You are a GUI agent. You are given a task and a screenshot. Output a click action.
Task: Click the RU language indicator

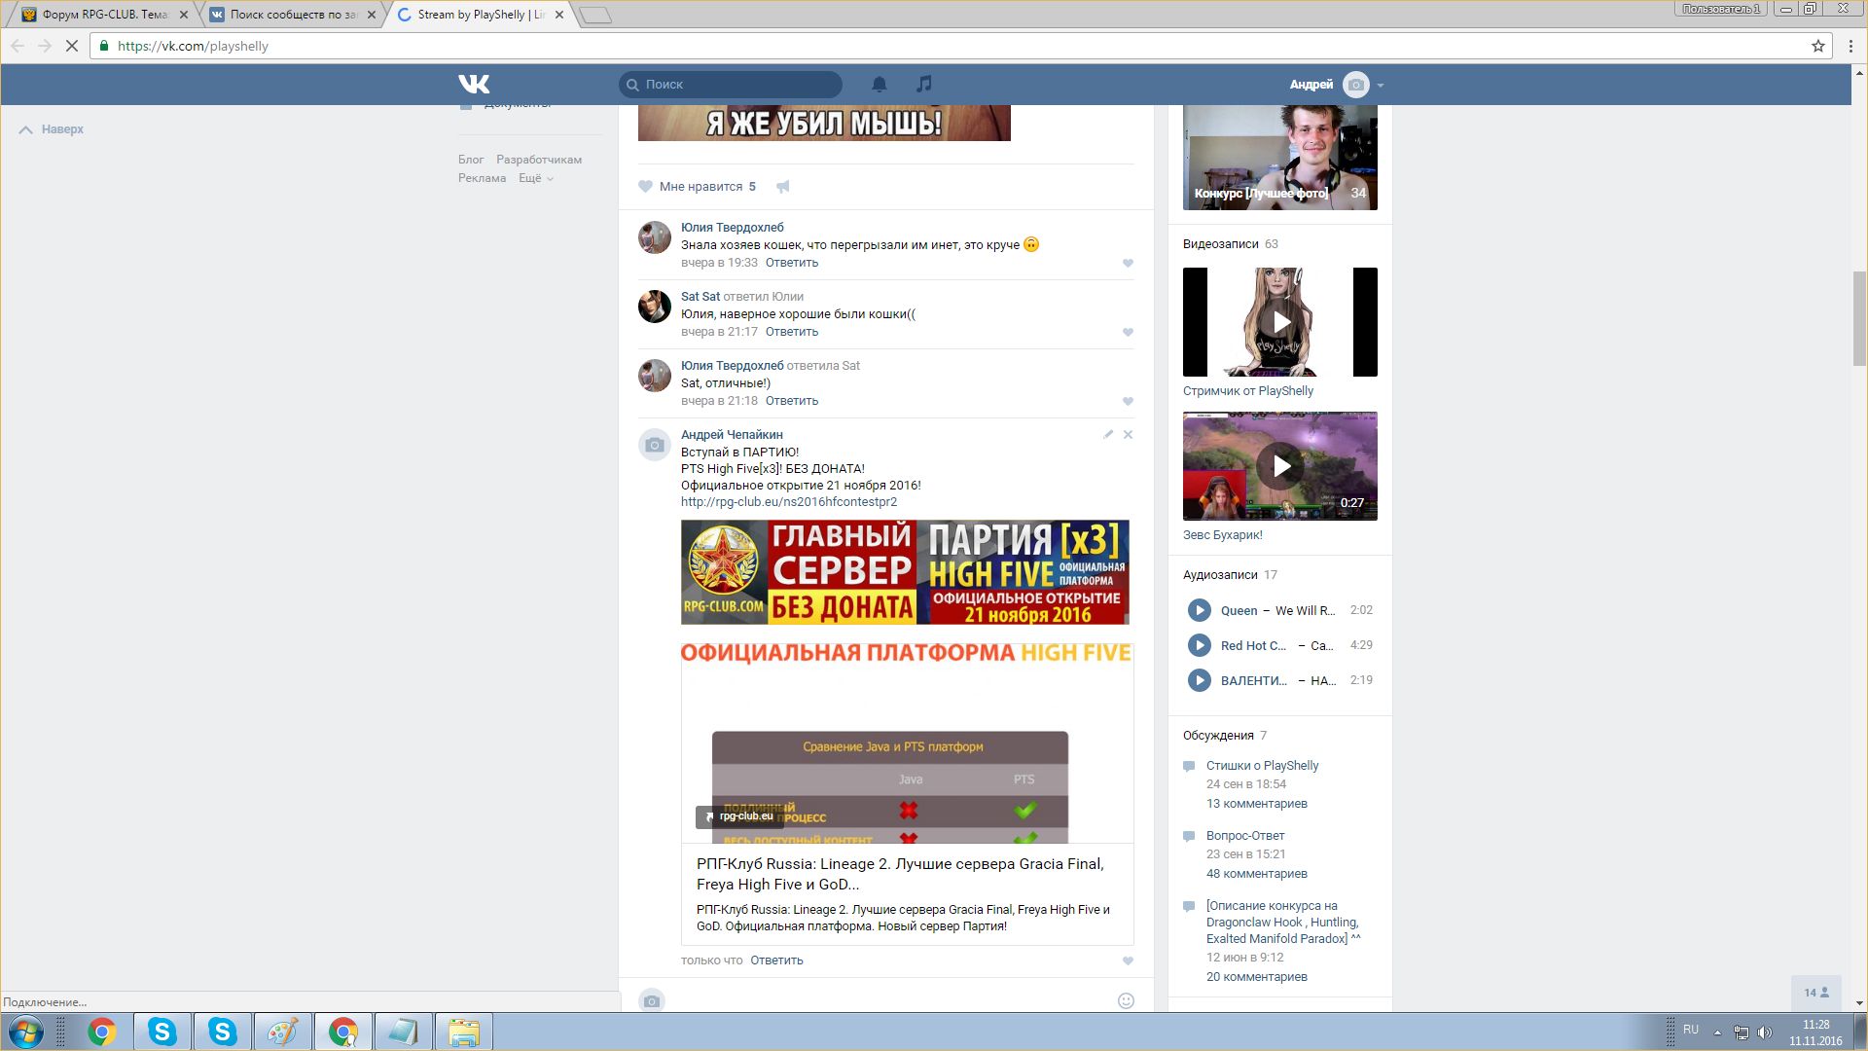click(1691, 1030)
